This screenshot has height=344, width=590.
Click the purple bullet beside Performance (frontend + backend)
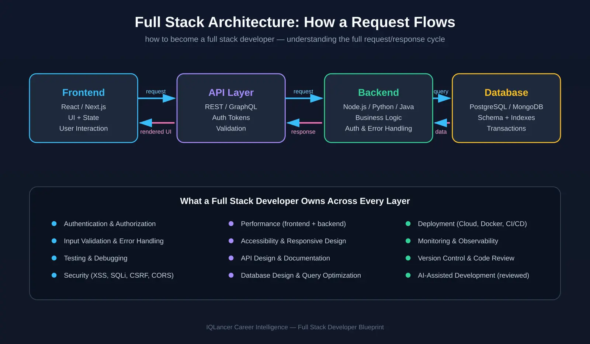pyautogui.click(x=231, y=223)
